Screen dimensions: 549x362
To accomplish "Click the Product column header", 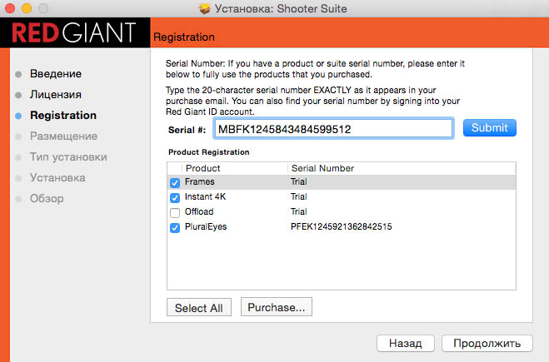I will (202, 168).
